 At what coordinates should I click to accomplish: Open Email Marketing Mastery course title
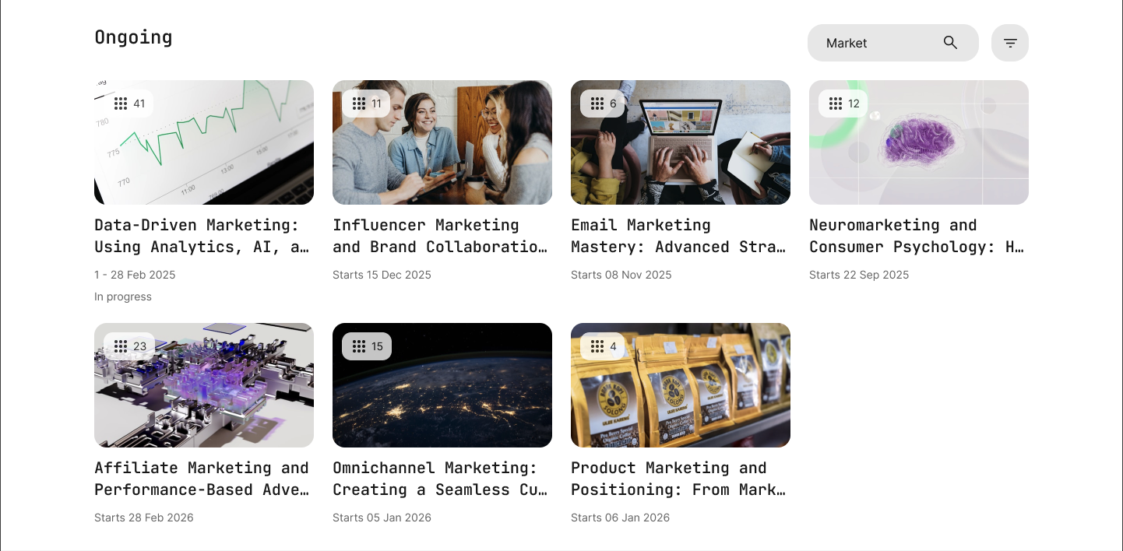[680, 236]
